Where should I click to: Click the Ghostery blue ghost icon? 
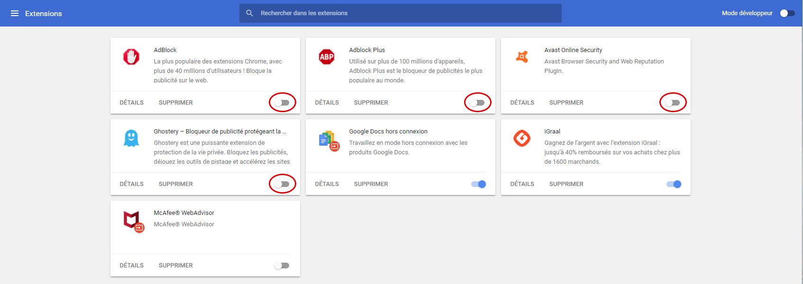[131, 138]
